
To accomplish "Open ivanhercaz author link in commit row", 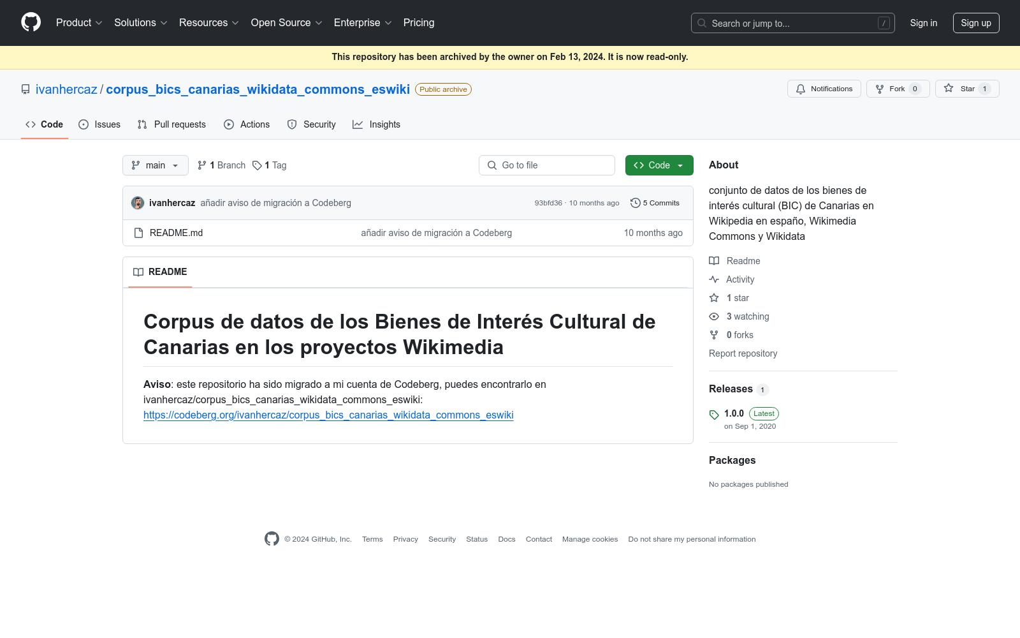I will 172,203.
